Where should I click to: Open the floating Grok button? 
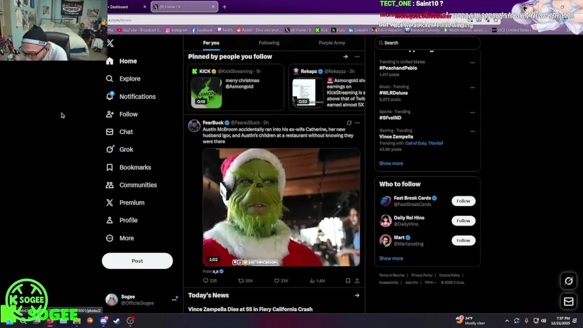pos(568,281)
